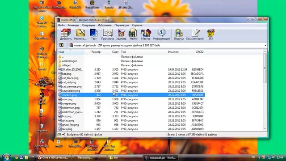Select the fire.png file
The width and height of the screenshot is (286, 161).
pyautogui.click(x=131, y=116)
